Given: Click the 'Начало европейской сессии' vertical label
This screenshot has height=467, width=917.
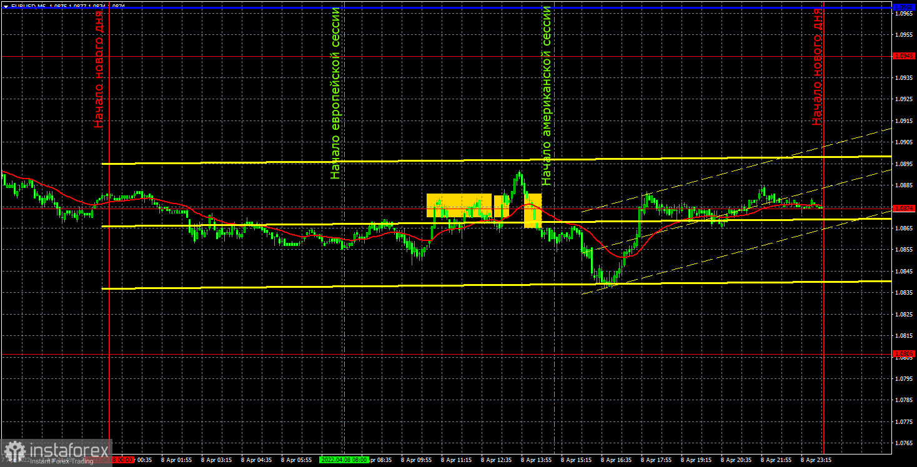Looking at the screenshot, I should tap(336, 94).
